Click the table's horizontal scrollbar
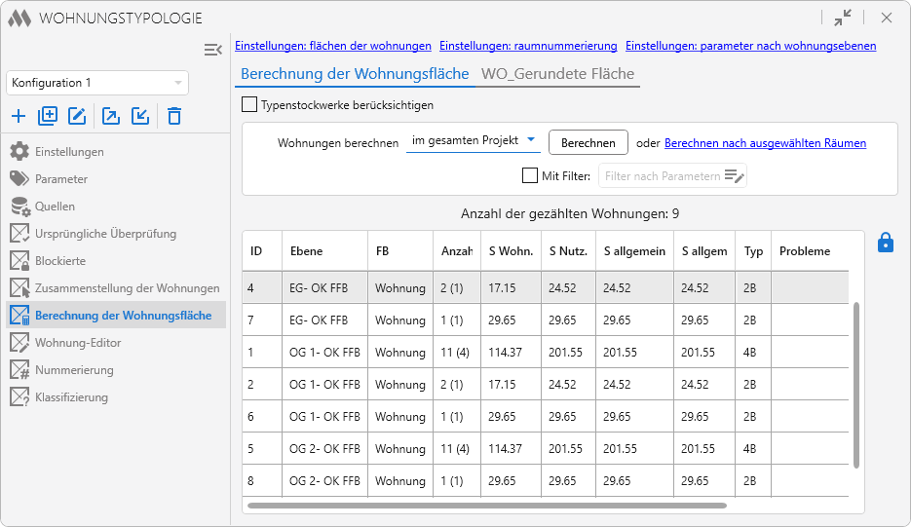The image size is (911, 527). 487,506
